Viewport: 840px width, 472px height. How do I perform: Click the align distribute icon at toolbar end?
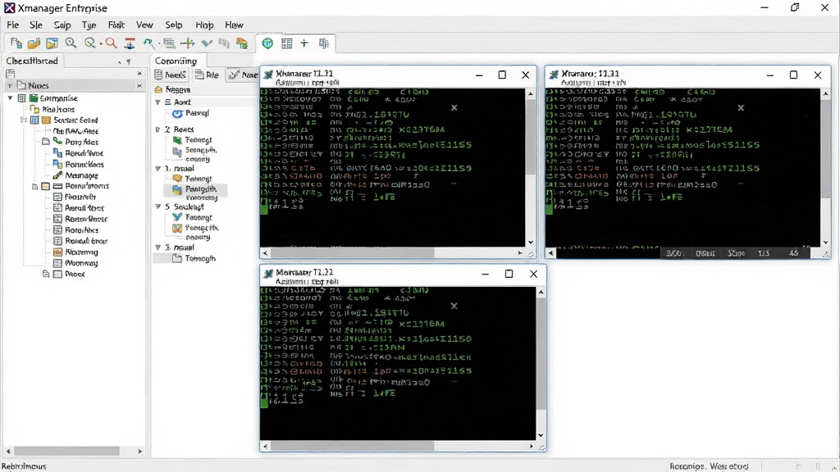click(323, 43)
